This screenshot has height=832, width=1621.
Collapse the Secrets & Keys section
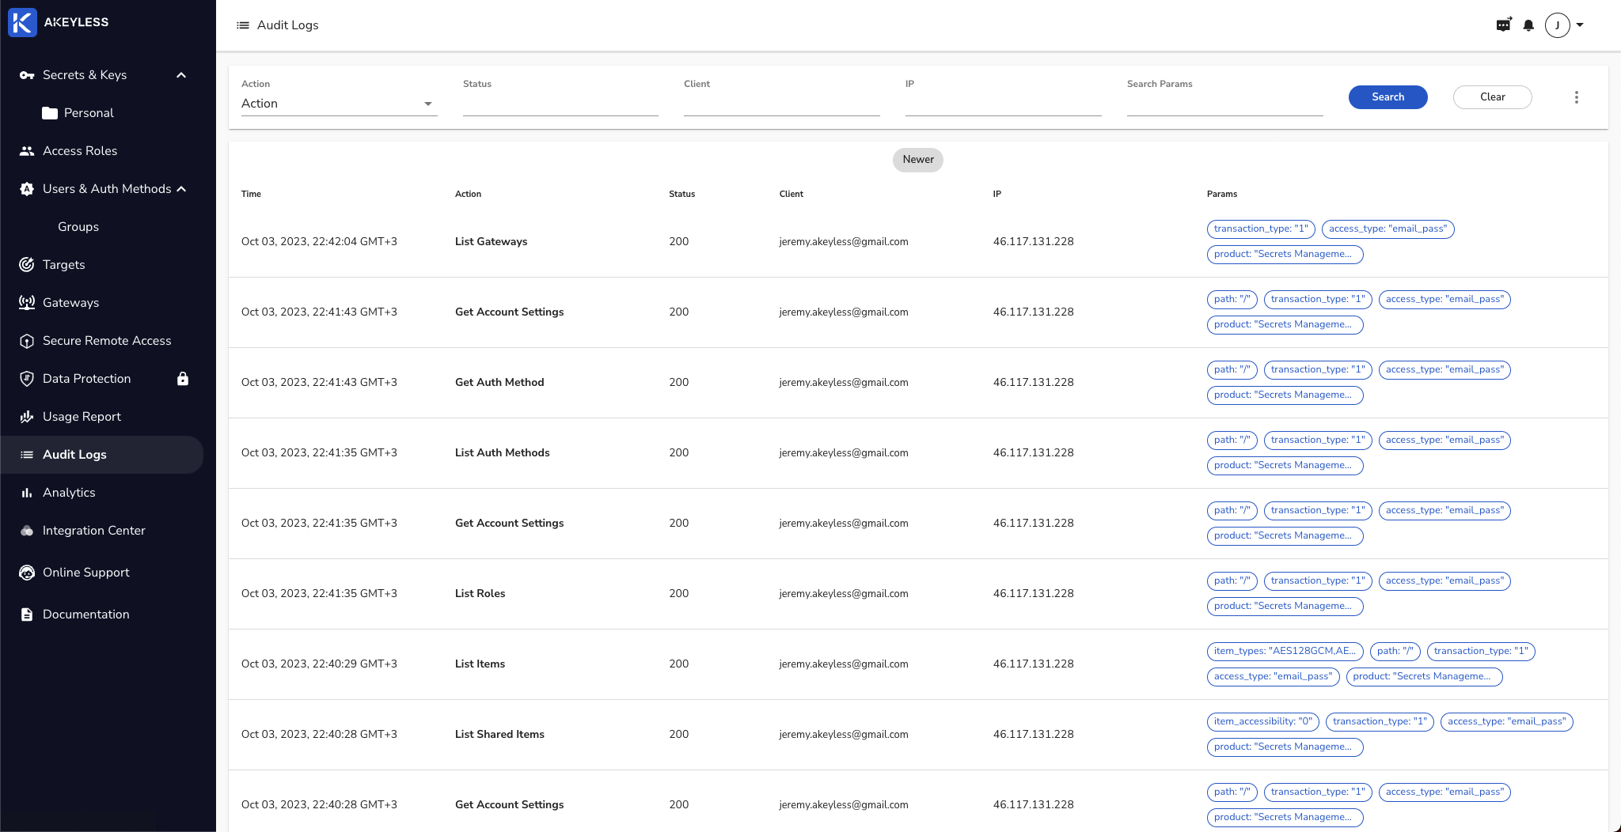(181, 75)
